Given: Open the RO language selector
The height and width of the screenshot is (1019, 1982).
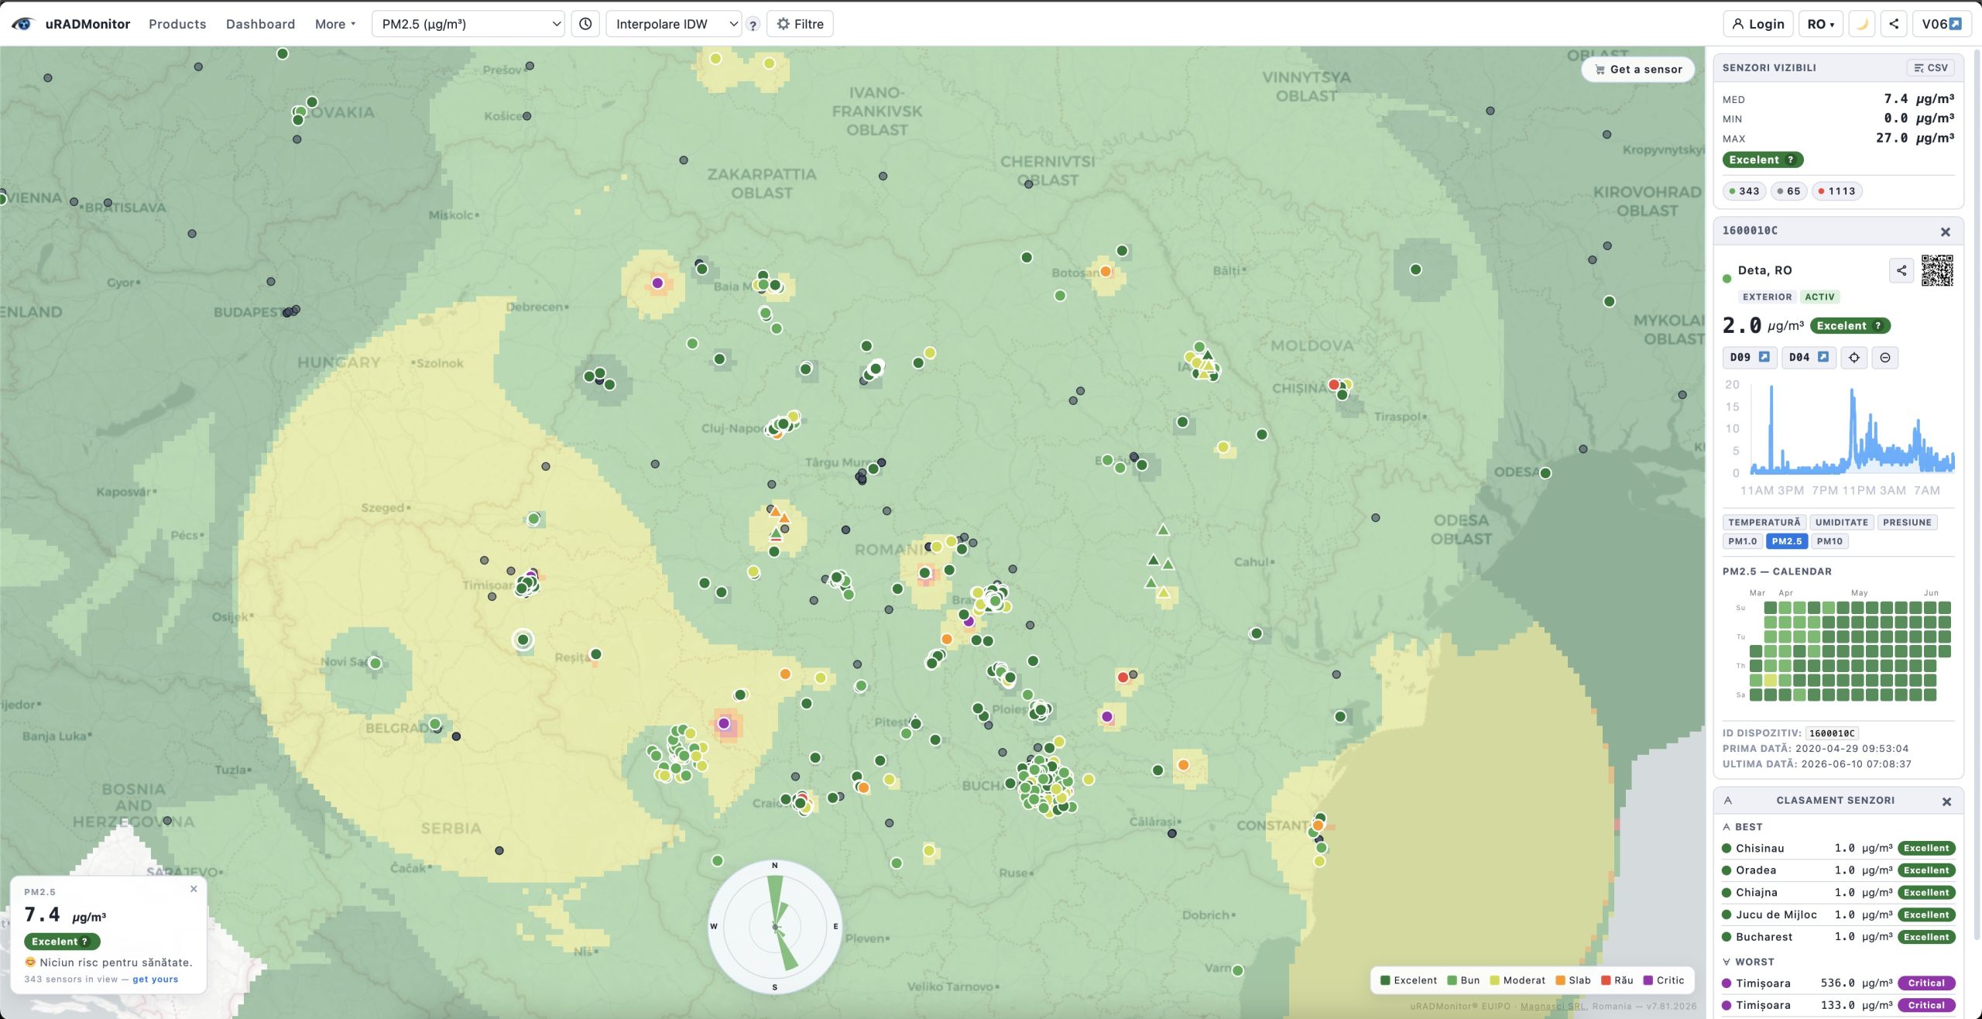Looking at the screenshot, I should (x=1820, y=24).
